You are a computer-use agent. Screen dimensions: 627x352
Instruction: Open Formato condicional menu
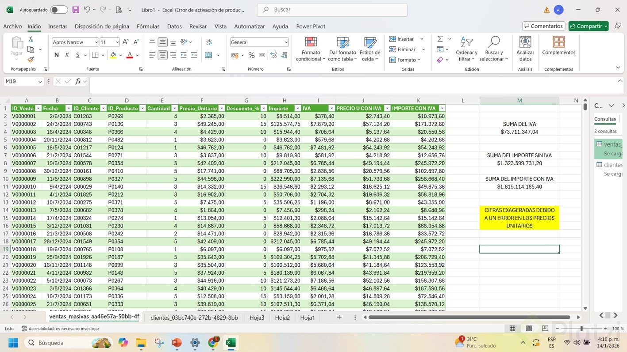tap(311, 49)
